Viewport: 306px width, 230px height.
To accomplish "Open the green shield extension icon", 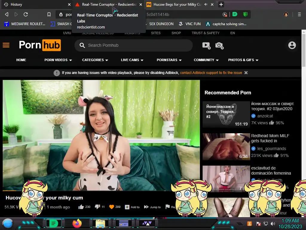I will 245,14.
